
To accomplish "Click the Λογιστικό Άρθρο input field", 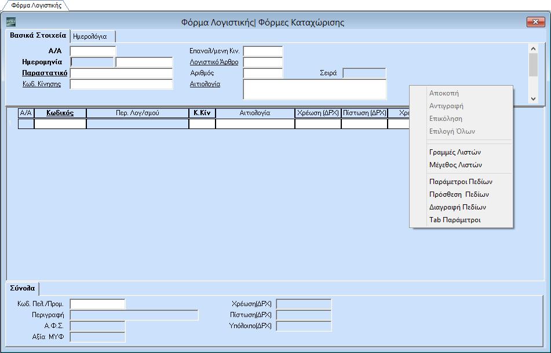I will click(263, 62).
